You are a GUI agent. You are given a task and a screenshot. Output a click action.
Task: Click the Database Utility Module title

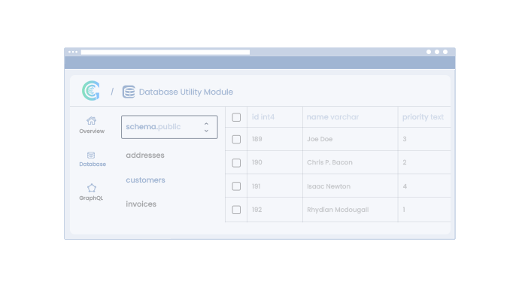point(186,92)
